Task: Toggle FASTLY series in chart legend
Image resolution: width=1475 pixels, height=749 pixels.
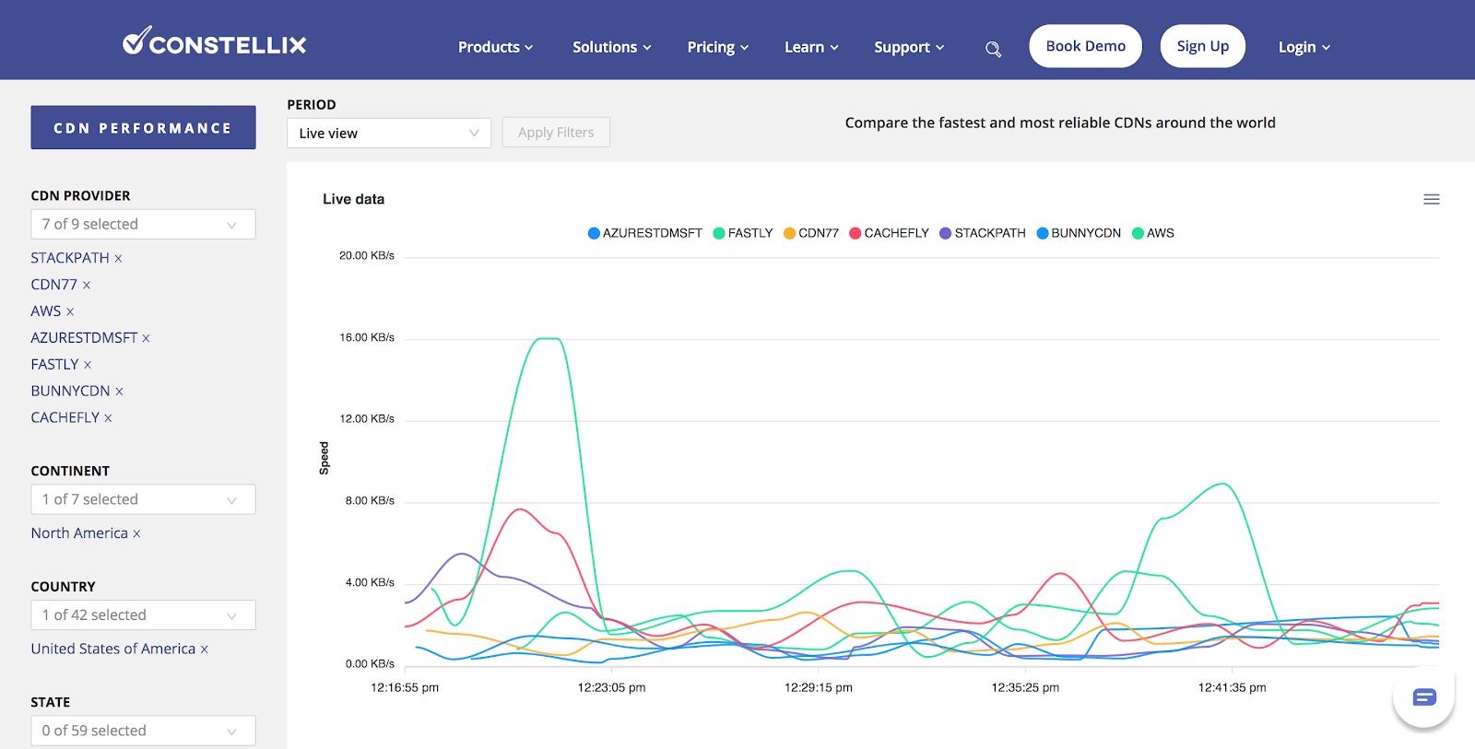Action: pyautogui.click(x=743, y=233)
